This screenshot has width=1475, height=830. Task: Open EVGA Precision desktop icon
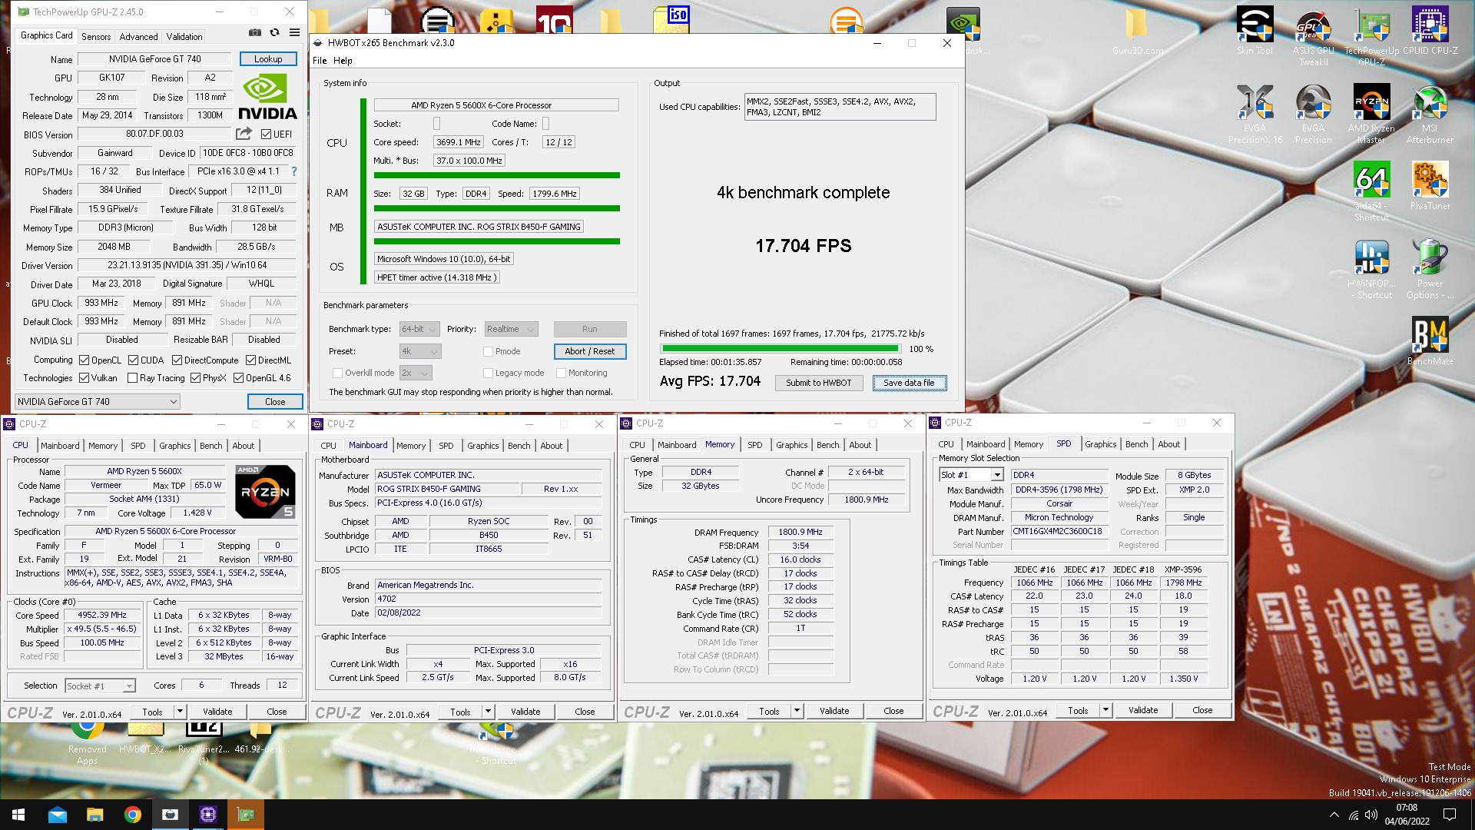point(1313,114)
